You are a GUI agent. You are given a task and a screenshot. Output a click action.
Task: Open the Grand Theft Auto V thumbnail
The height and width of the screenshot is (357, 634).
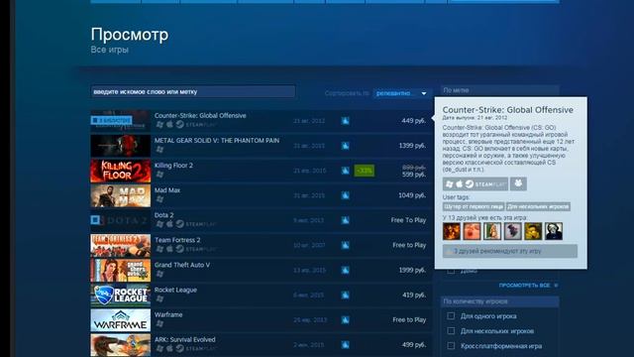coord(121,270)
